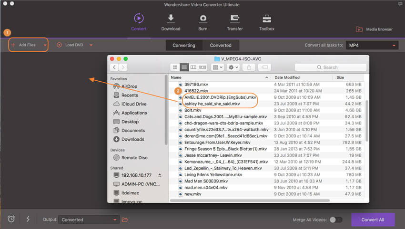Switch Finder to list view

pyautogui.click(x=184, y=67)
